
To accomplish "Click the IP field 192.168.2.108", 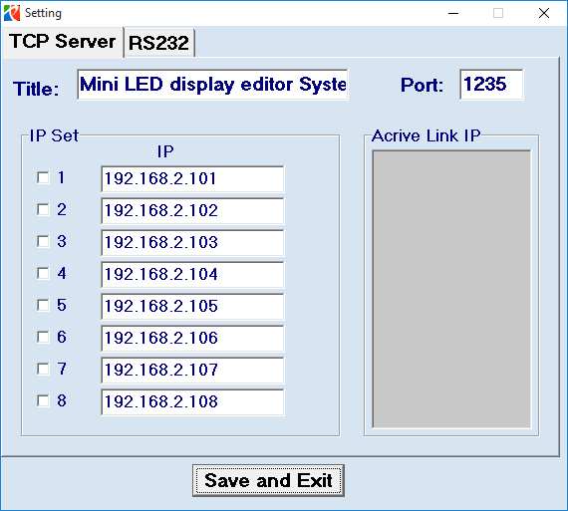I will pyautogui.click(x=192, y=402).
